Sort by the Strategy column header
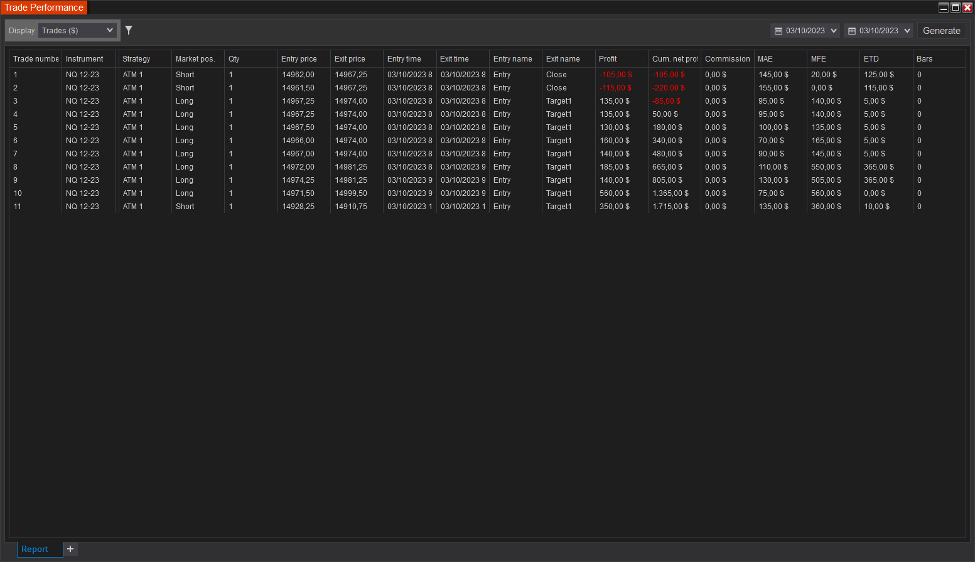975x562 pixels. tap(136, 59)
